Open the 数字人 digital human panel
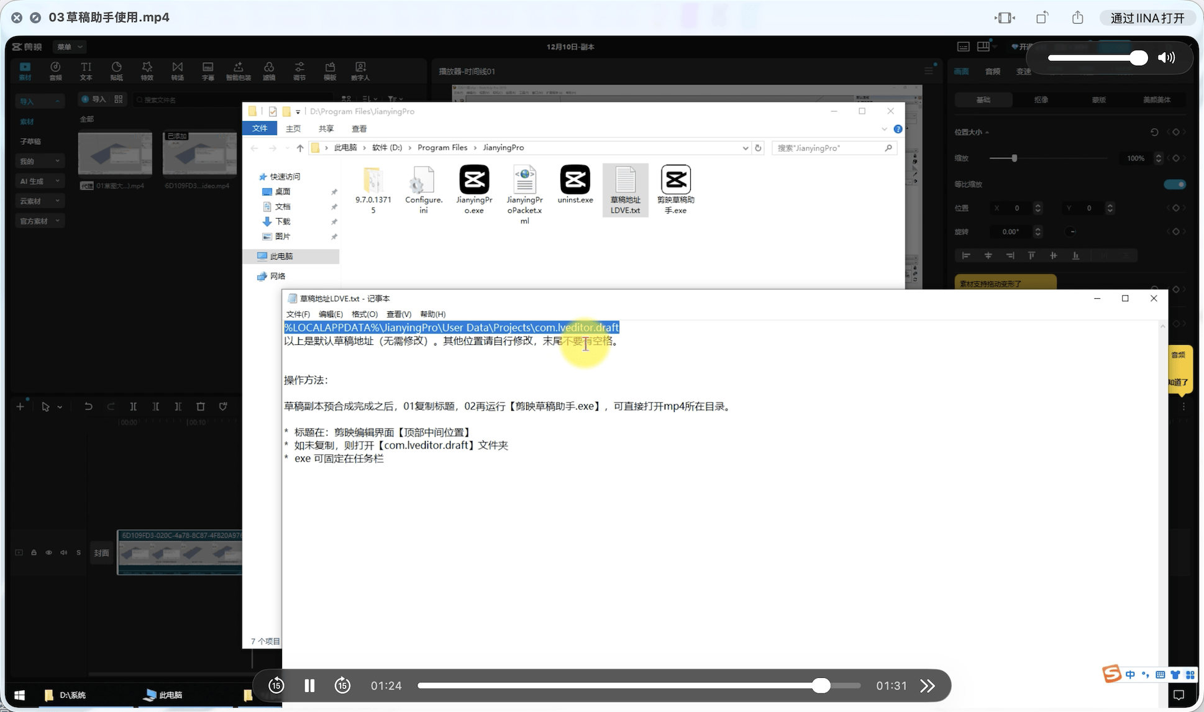The image size is (1204, 712). (x=360, y=70)
